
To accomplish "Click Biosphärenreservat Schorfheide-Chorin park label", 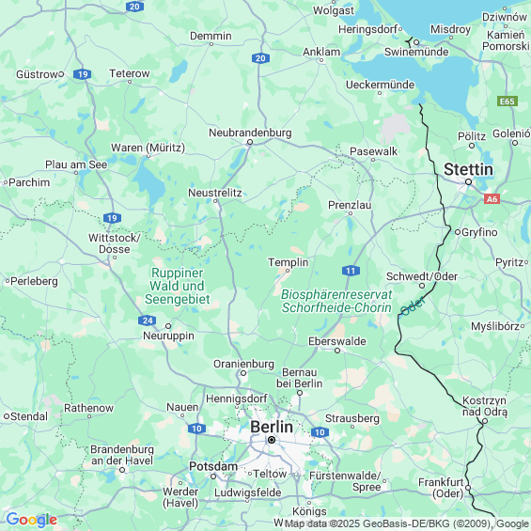I will (x=336, y=301).
